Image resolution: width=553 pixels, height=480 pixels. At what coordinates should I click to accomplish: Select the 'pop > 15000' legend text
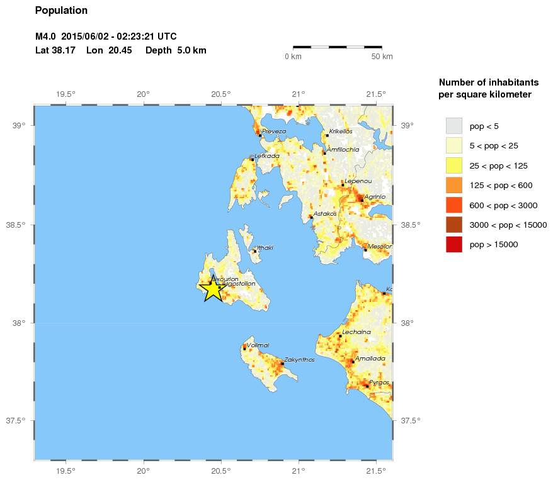[x=494, y=245]
